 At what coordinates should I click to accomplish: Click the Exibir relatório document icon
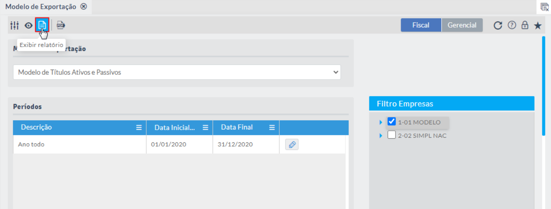click(42, 25)
